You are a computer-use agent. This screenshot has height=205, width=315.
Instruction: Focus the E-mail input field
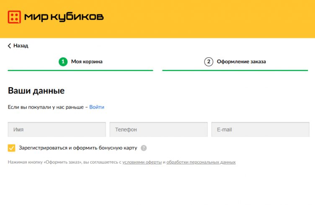(x=261, y=129)
